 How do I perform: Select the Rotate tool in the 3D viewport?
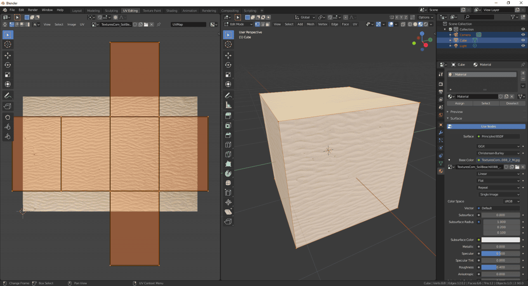coord(229,65)
